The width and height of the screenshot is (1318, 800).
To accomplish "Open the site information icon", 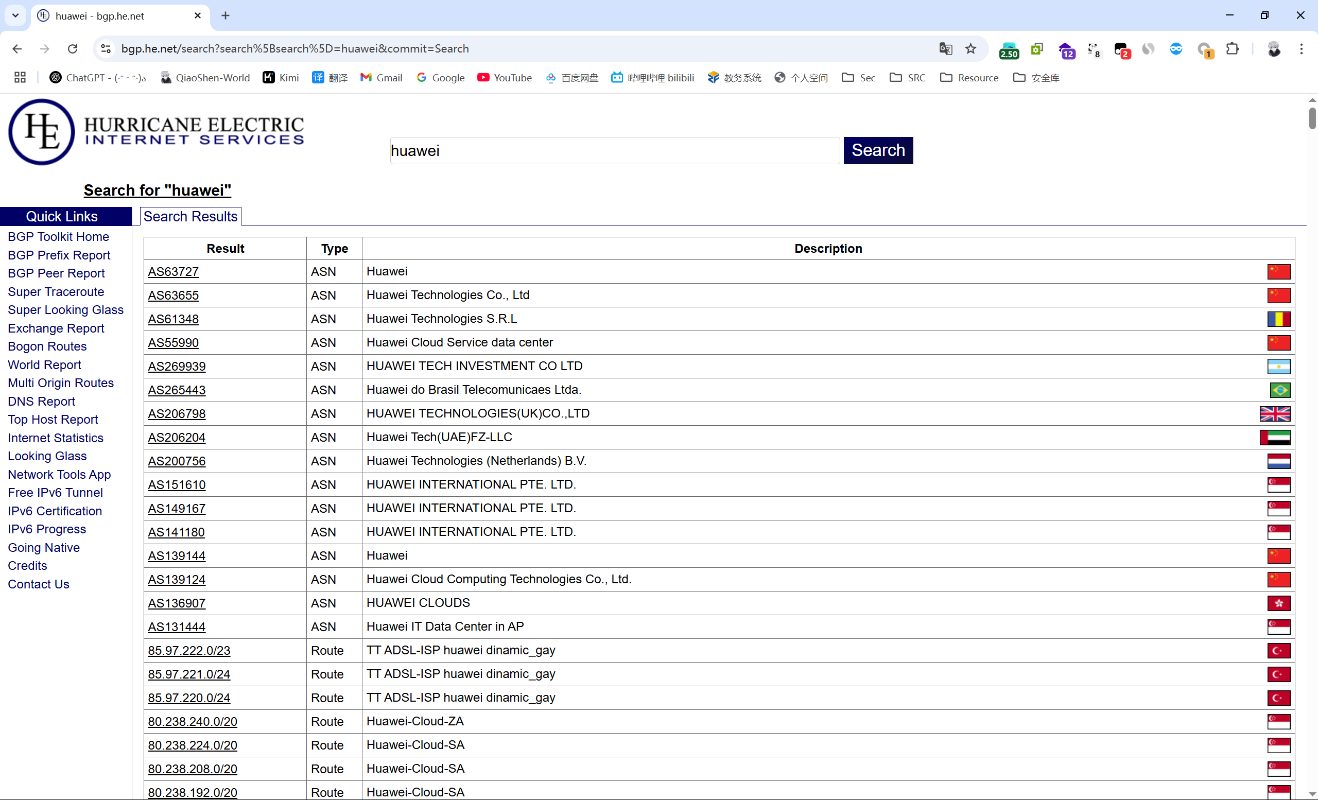I will 106,49.
